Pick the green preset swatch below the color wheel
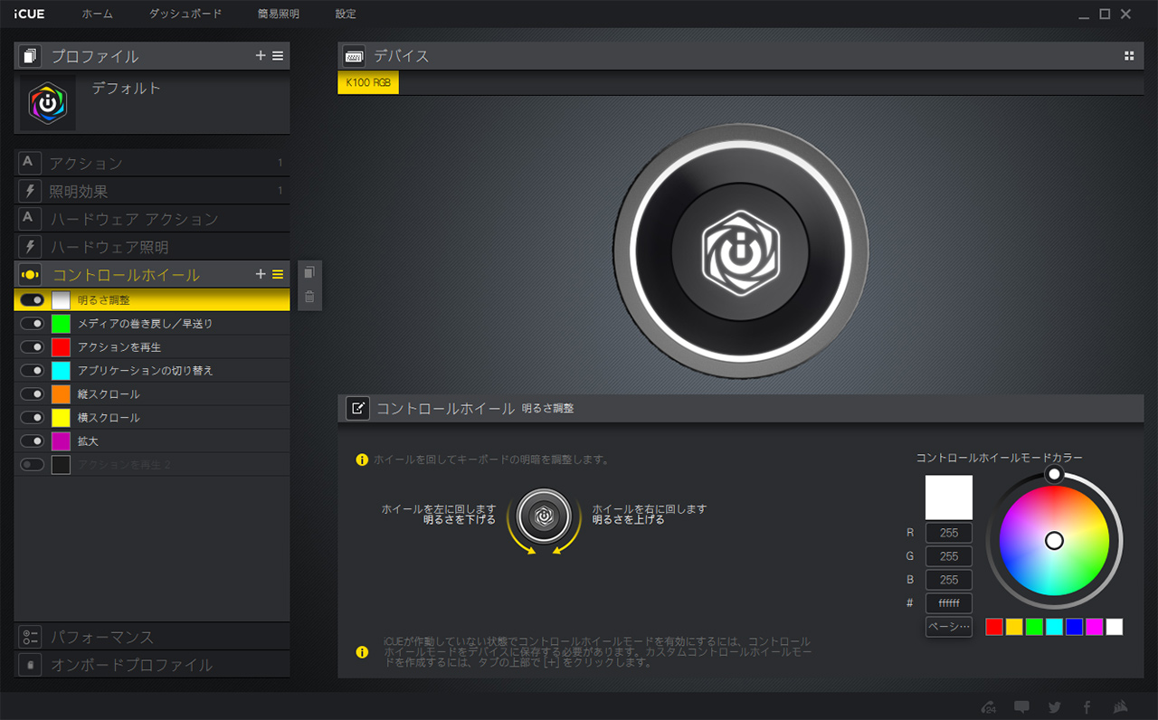 [x=1034, y=627]
